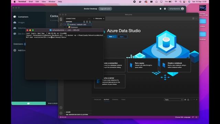Open the Connections icon in Azure Data Studio sidebar
This screenshot has width=220, height=124.
[61, 19]
